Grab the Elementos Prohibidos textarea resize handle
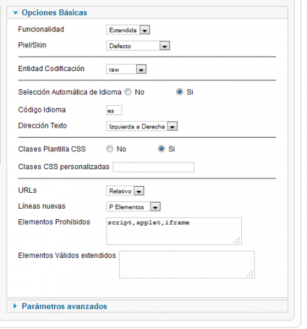This screenshot has height=329, width=307. 237,240
